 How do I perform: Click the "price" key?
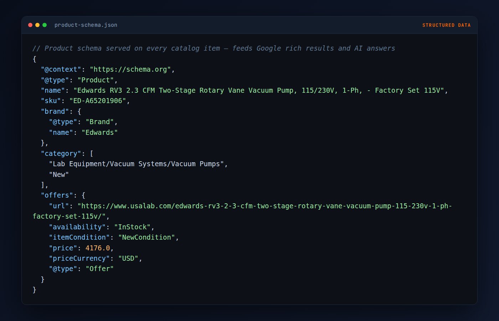pyautogui.click(x=63, y=248)
